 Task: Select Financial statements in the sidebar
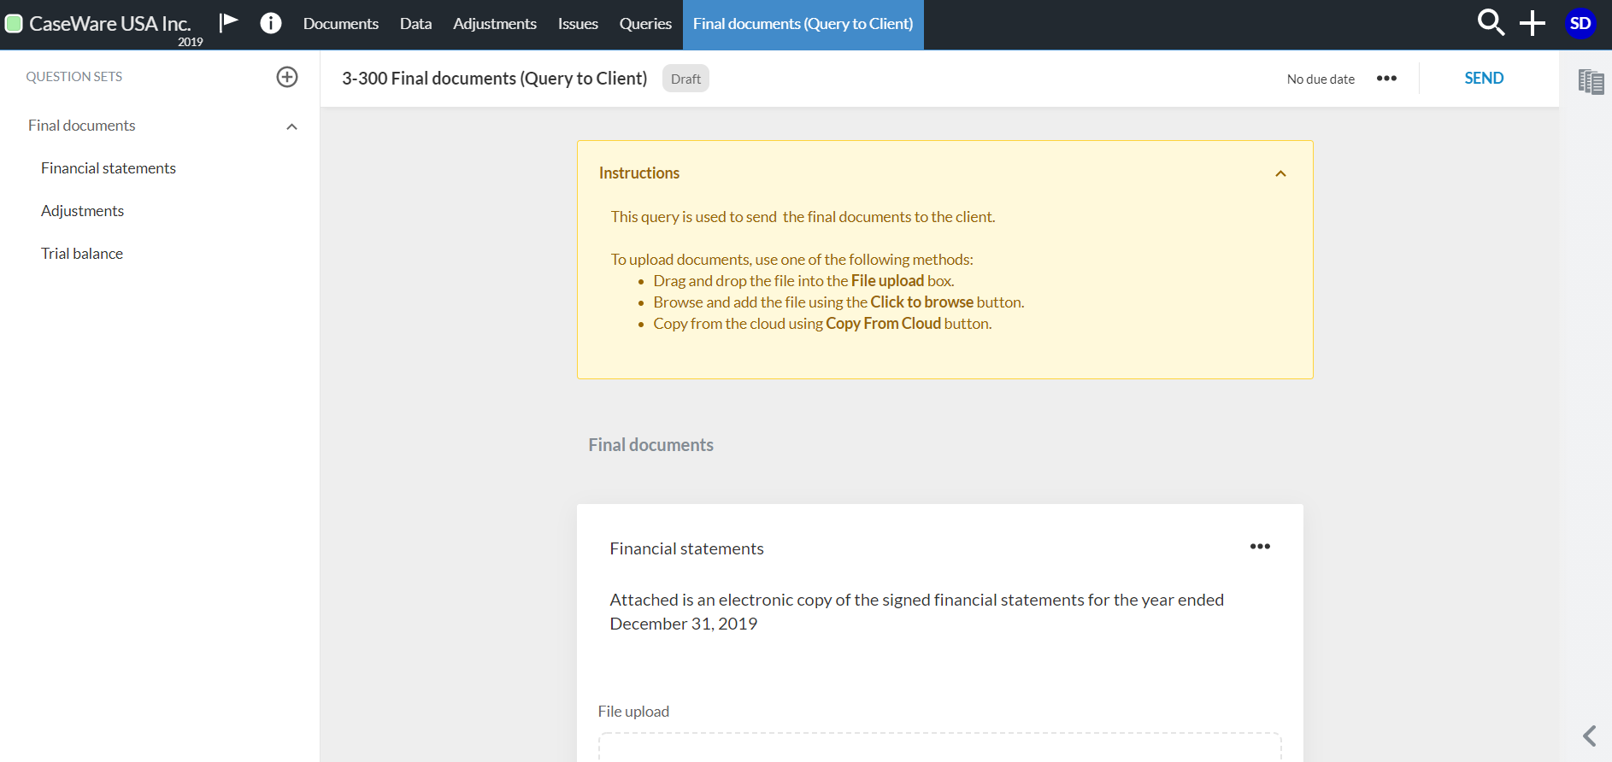coord(109,168)
